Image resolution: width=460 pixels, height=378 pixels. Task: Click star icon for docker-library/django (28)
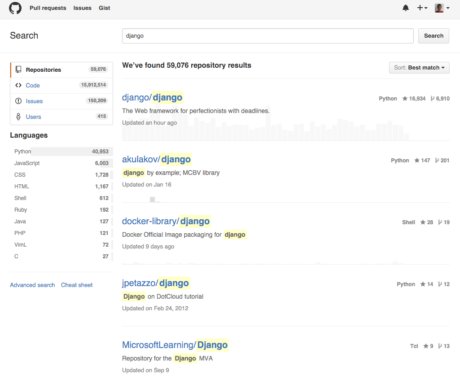pyautogui.click(x=423, y=222)
